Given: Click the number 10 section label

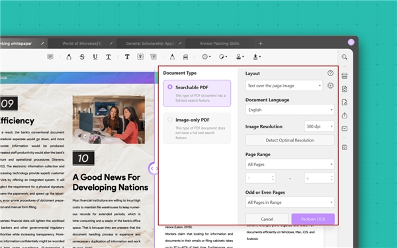Looking at the screenshot, I should tap(83, 158).
